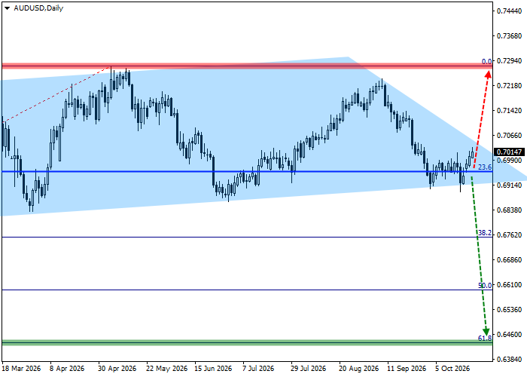Open the chart dropdown arrow beside AUDUSD

tap(7, 8)
